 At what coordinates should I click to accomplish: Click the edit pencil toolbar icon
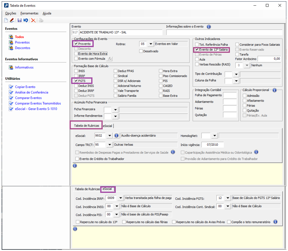tap(12, 20)
